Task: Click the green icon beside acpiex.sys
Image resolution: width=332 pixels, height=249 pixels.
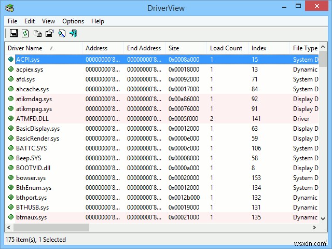Action: [11, 69]
